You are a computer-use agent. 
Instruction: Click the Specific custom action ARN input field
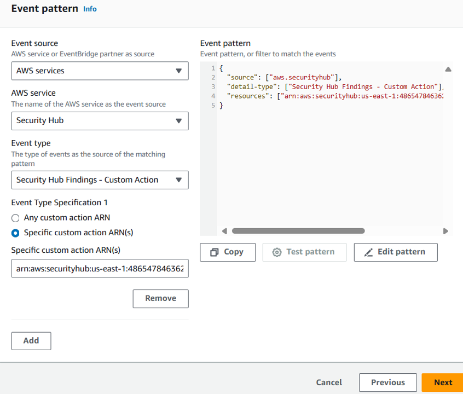tap(100, 269)
